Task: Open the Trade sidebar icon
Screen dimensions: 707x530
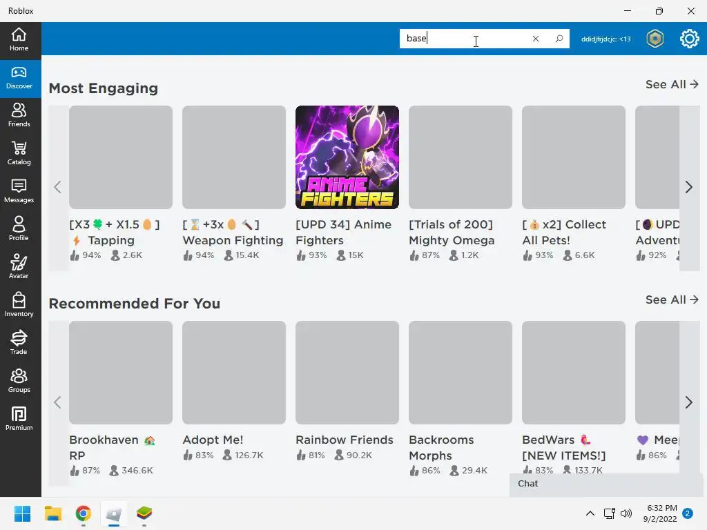Action: 19,343
